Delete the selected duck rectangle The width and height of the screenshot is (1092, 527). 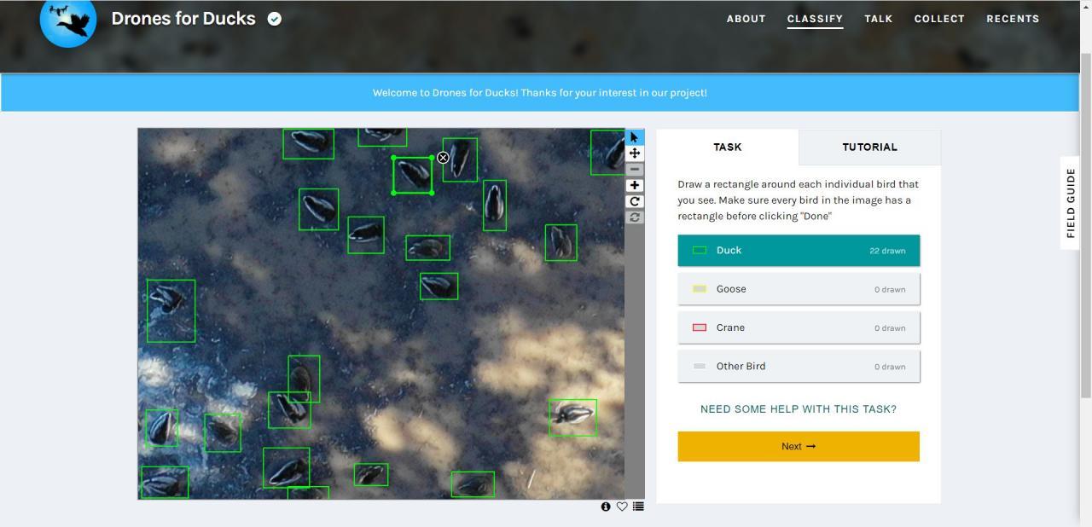tap(443, 158)
